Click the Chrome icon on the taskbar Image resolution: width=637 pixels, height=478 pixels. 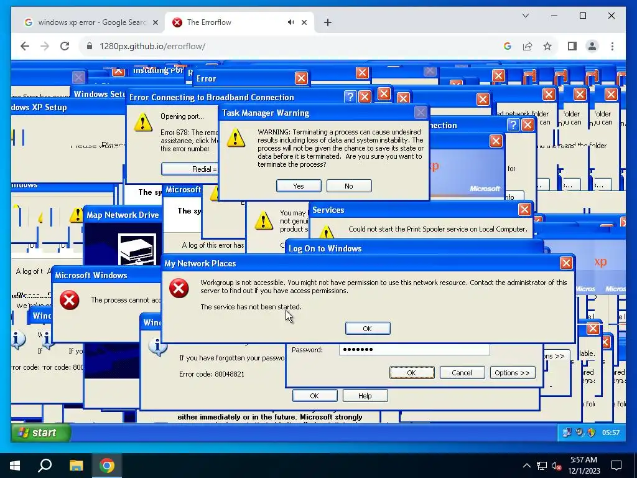(x=107, y=466)
